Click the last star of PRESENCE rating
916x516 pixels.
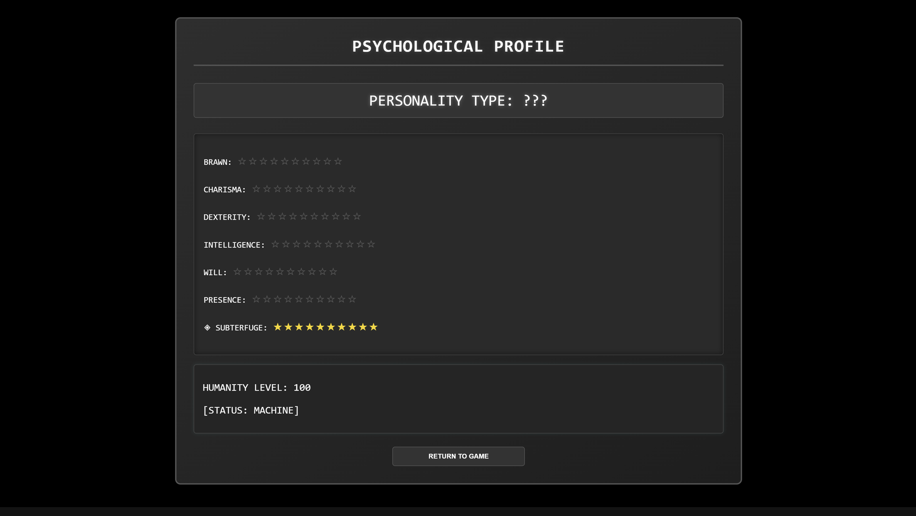pyautogui.click(x=352, y=300)
